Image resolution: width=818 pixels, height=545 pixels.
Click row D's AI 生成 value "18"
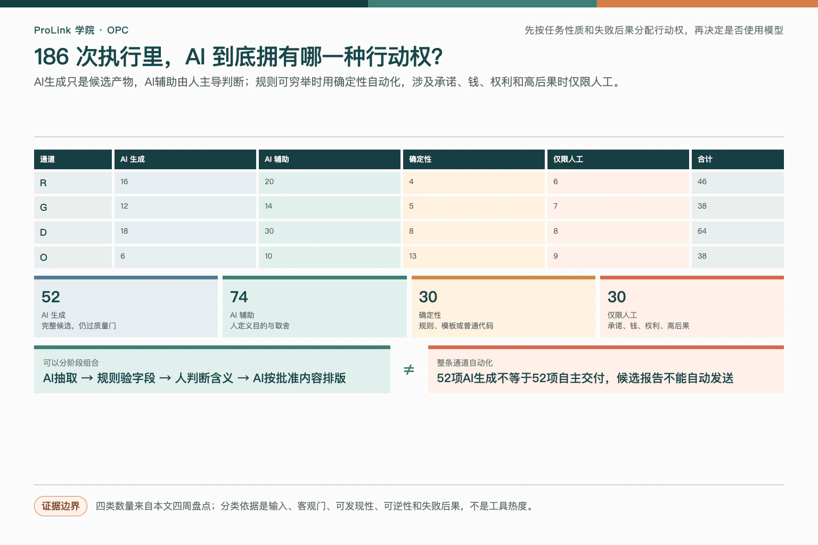click(124, 231)
